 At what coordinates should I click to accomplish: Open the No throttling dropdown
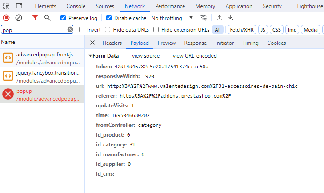coord(172,18)
